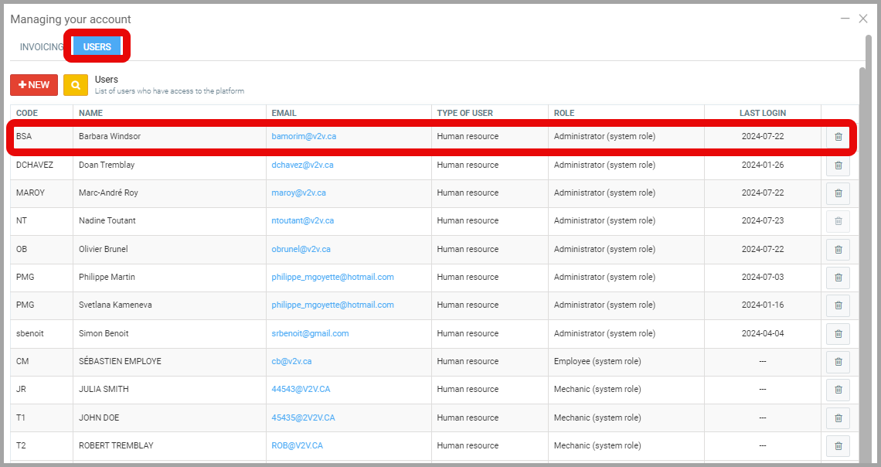Click the red New user button
This screenshot has height=467, width=881.
[34, 85]
